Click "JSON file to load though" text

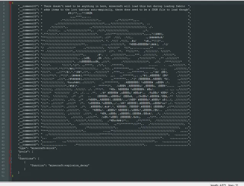170,10
